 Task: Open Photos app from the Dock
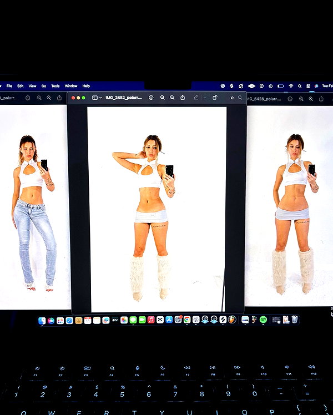tap(124, 320)
